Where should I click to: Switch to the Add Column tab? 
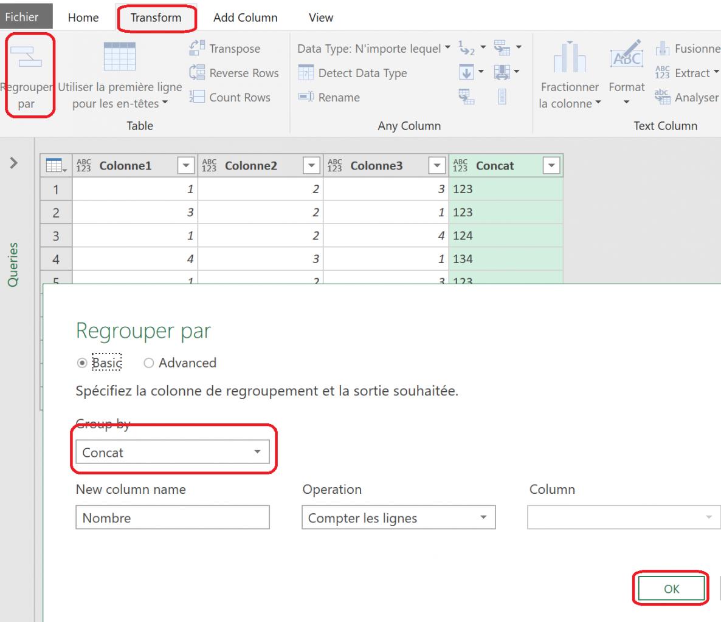point(245,18)
